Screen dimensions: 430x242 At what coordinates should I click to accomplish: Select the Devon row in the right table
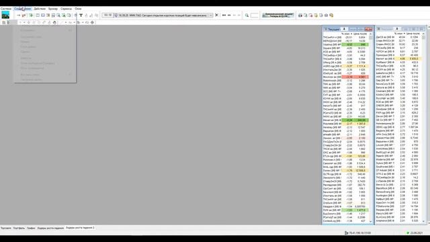pyautogui.click(x=398, y=116)
